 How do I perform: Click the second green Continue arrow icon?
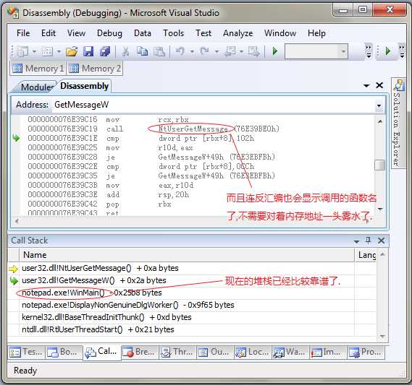pos(388,51)
